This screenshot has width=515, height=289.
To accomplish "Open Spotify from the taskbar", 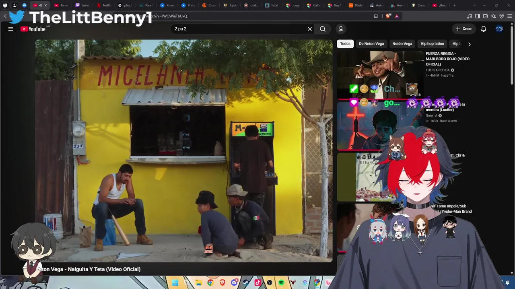I will point(281,283).
